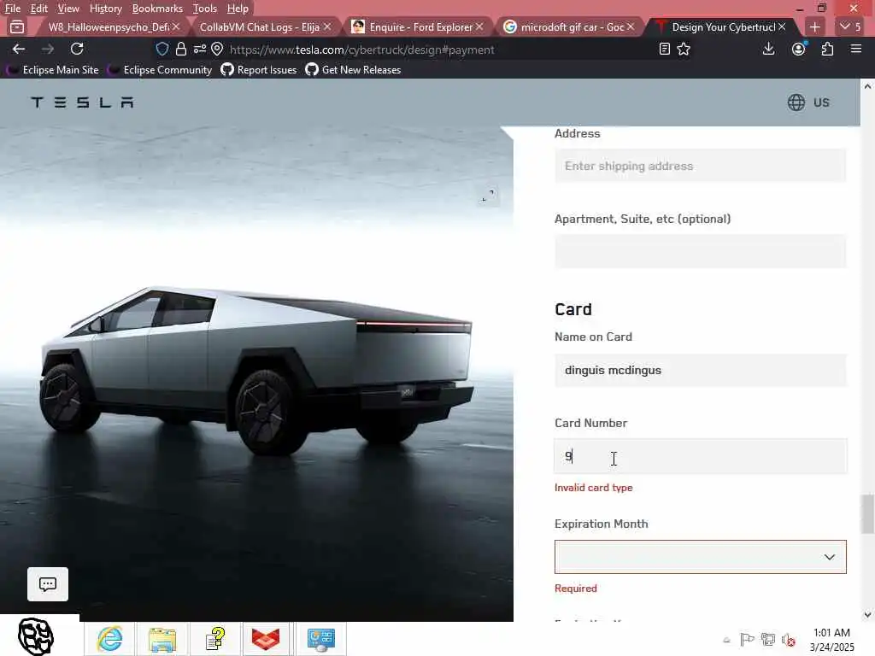The image size is (875, 656).
Task: Click the page vertical scrollbar thumb
Action: pyautogui.click(x=867, y=513)
